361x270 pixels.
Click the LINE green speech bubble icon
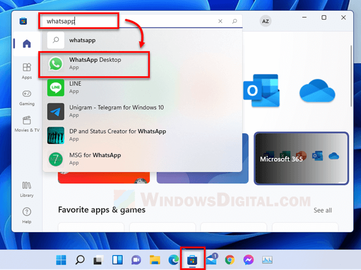(x=56, y=88)
